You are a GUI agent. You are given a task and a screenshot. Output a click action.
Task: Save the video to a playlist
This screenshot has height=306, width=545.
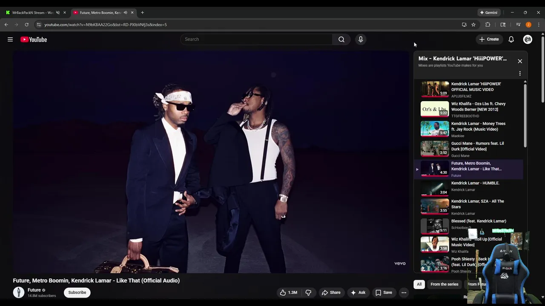pos(384,292)
